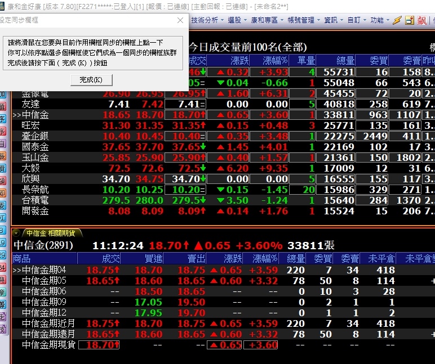Open the 帳號管理 menu
Image resolution: width=435 pixels, height=364 pixels.
coord(304,20)
